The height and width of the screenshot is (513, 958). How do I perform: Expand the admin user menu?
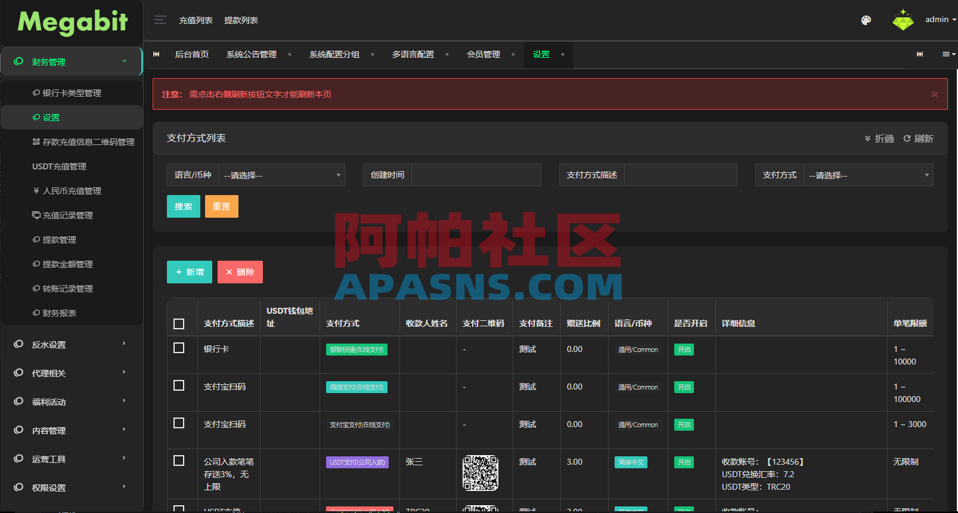[940, 20]
